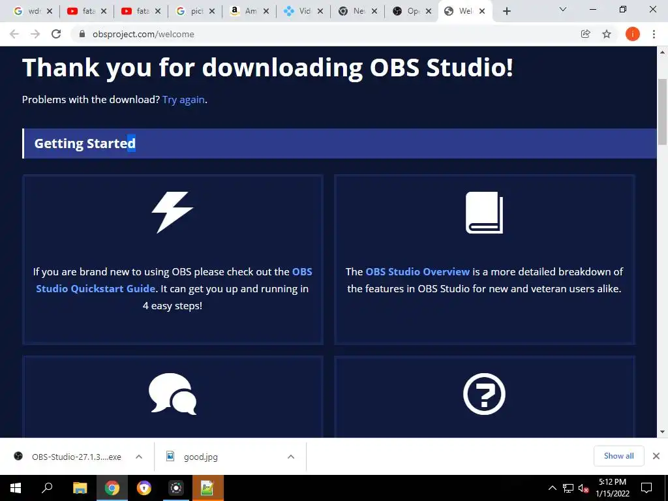The height and width of the screenshot is (501, 668).
Task: Open Windows taskbar search
Action: [47, 488]
